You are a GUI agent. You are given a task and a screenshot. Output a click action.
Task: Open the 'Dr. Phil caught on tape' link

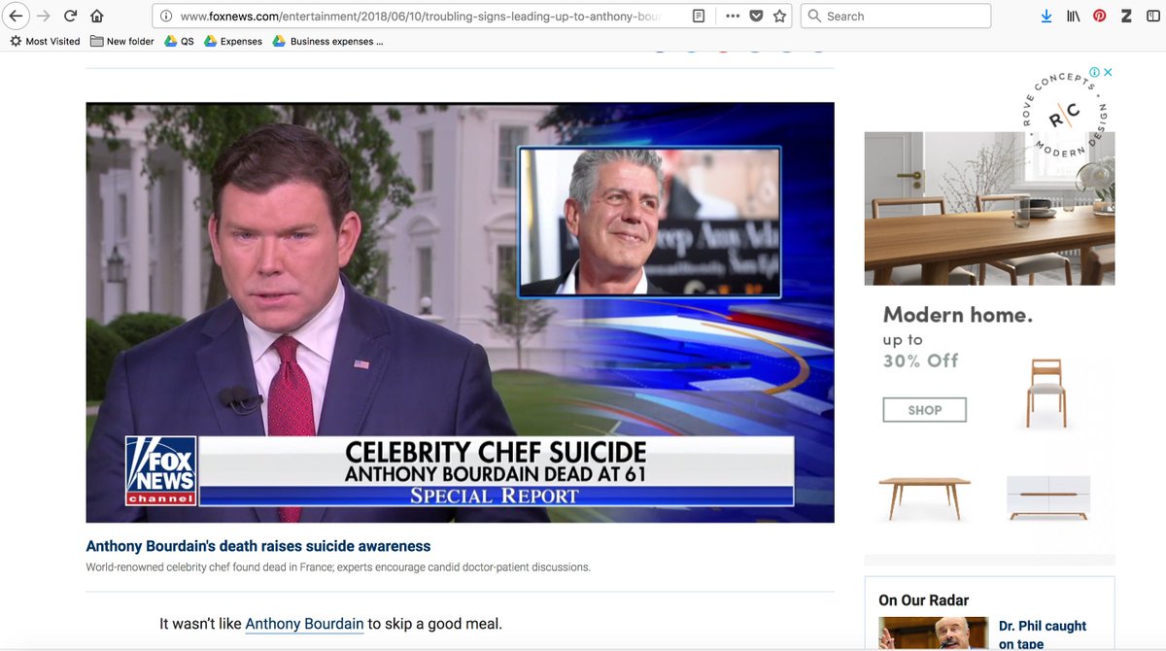tap(1043, 634)
